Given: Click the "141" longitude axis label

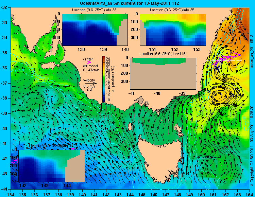Looking at the screenshot, I should tap(94, 195).
